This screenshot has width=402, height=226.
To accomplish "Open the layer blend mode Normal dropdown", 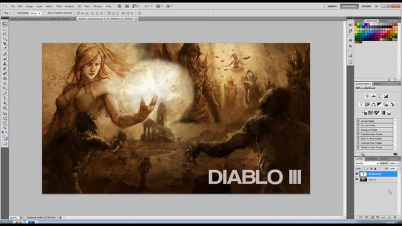I will click(x=367, y=163).
